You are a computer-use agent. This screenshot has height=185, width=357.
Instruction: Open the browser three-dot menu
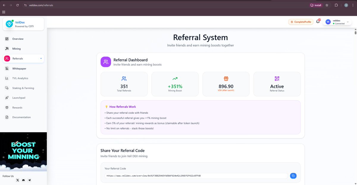click(x=353, y=5)
